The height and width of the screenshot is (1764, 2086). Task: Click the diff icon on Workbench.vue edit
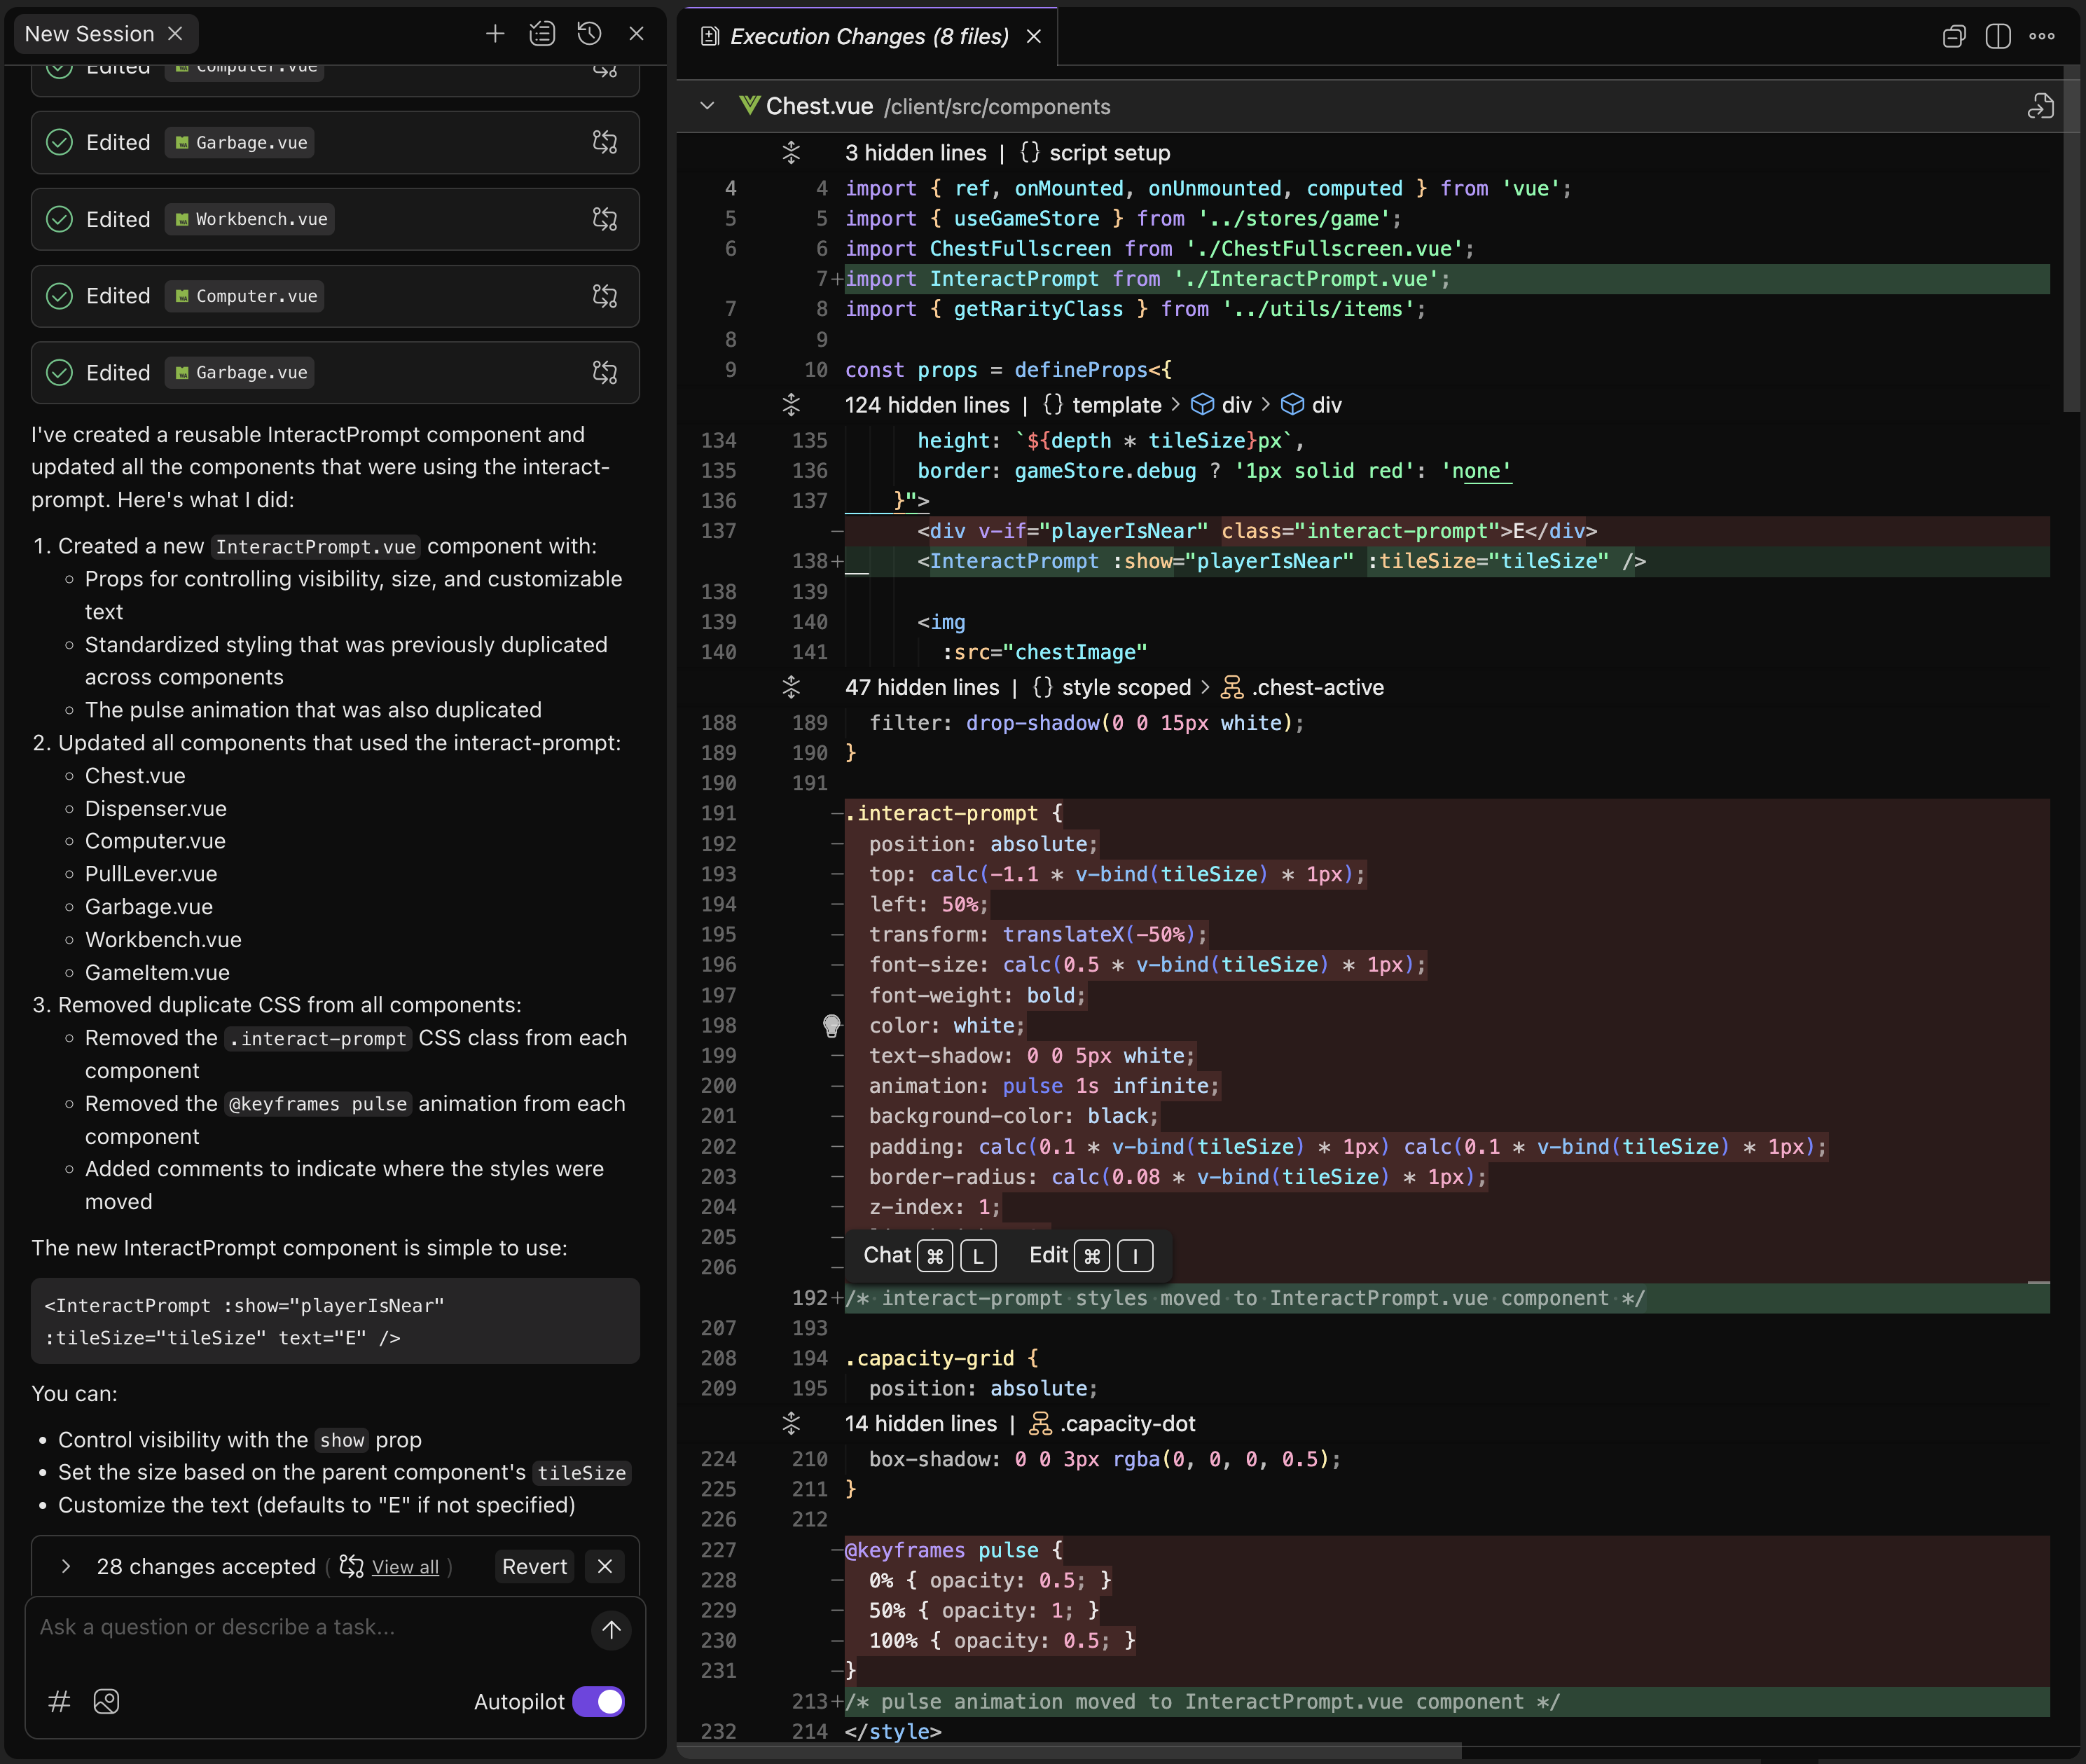coord(605,219)
